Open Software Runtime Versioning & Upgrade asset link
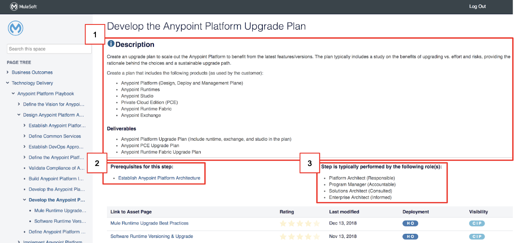 pos(152,236)
